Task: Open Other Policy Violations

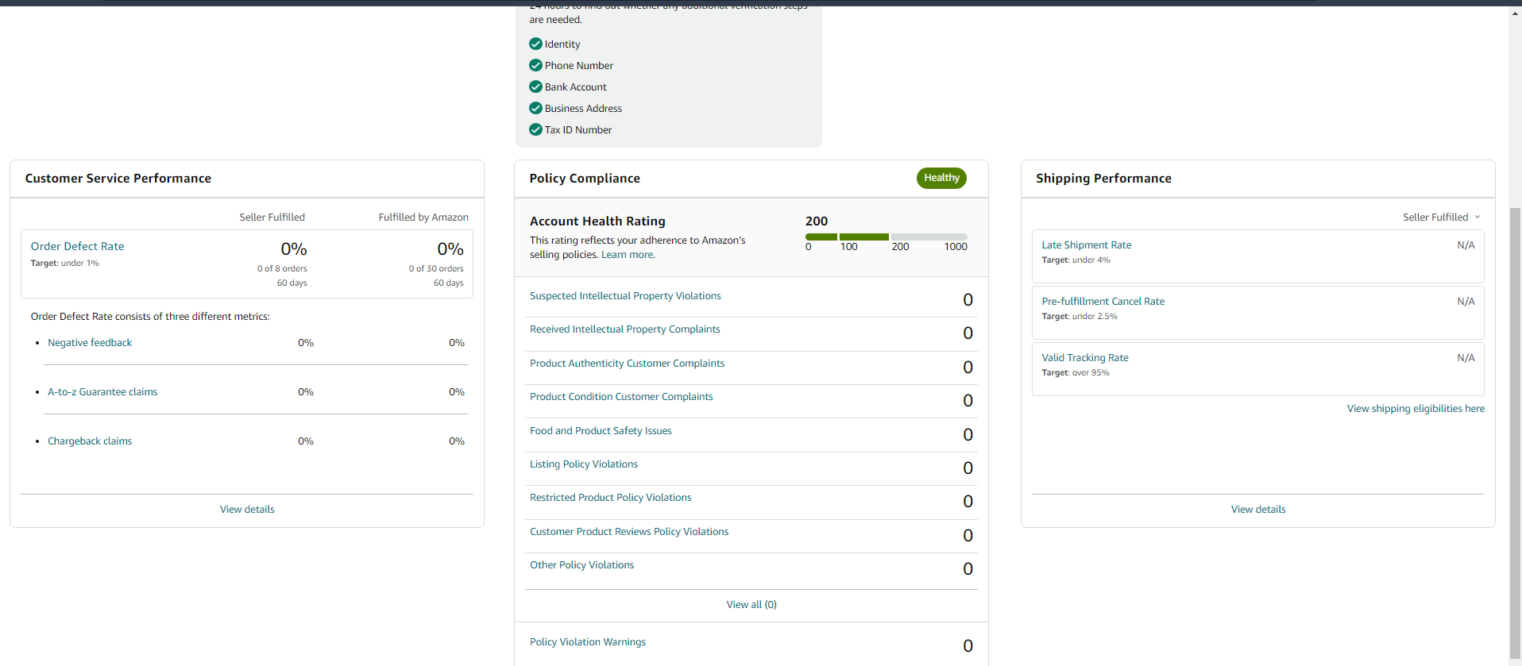Action: tap(581, 564)
